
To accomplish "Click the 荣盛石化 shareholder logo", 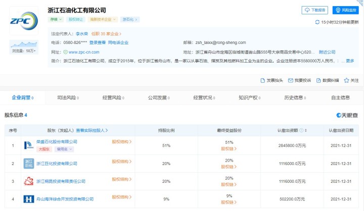I will point(29,145).
